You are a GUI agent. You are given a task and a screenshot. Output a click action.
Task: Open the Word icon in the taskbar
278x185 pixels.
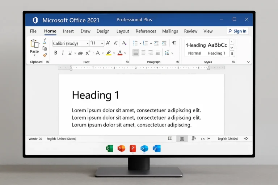pos(157,149)
